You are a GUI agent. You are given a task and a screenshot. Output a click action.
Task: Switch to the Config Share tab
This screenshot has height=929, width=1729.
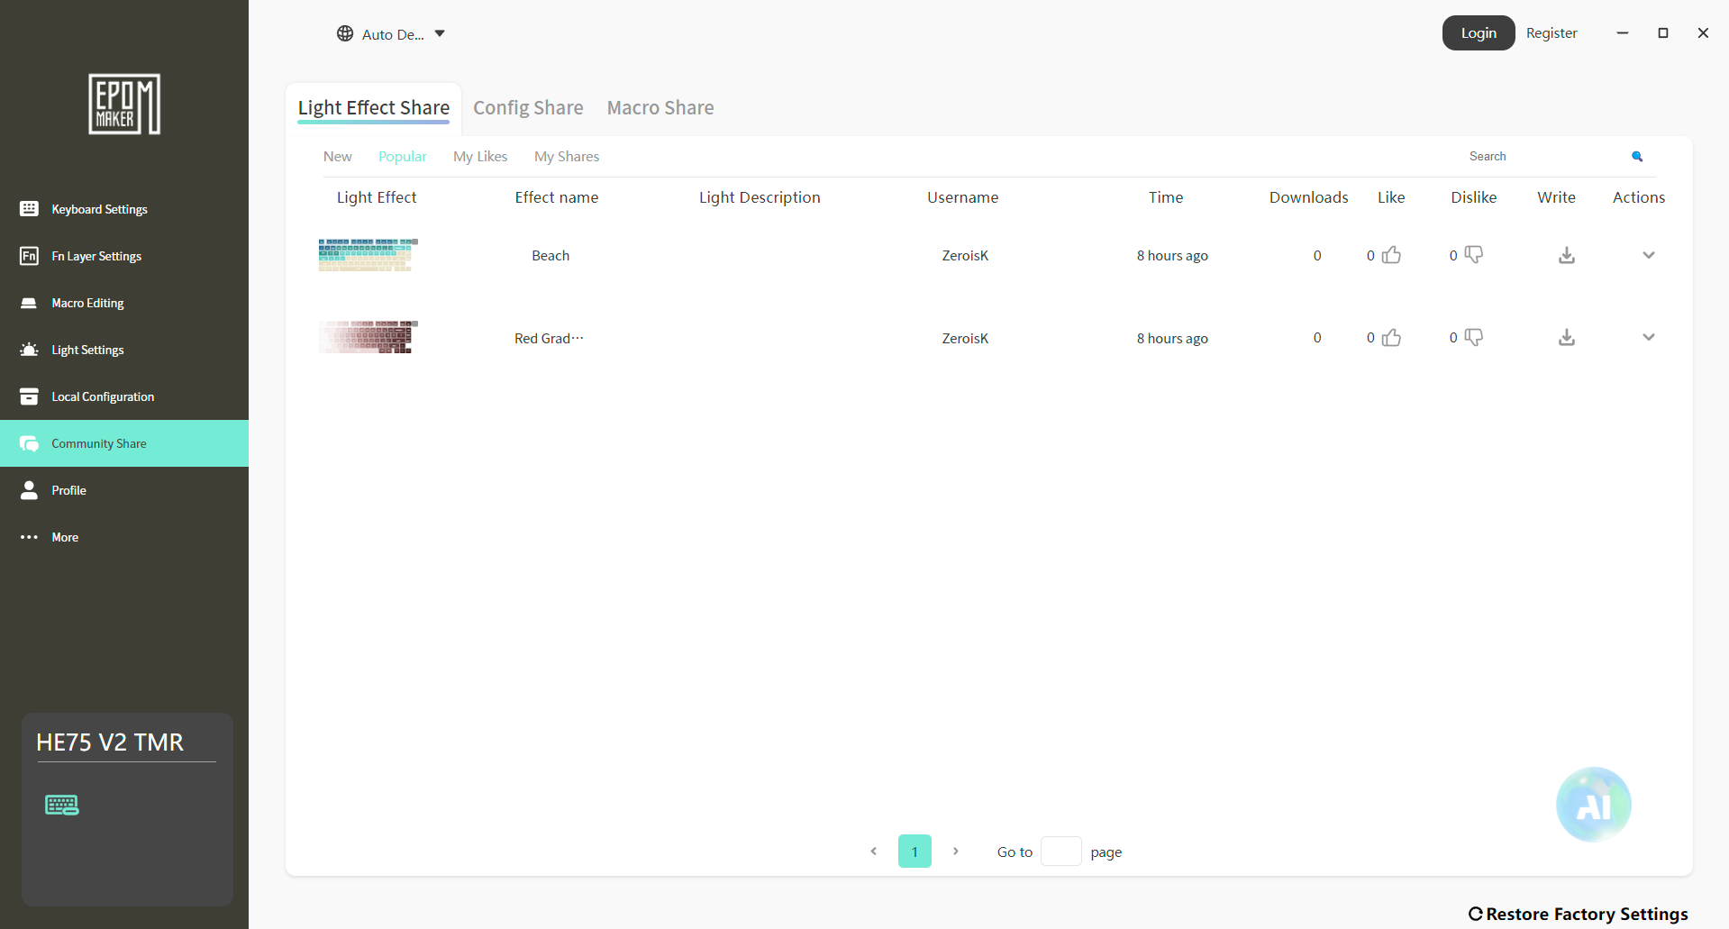coord(528,108)
